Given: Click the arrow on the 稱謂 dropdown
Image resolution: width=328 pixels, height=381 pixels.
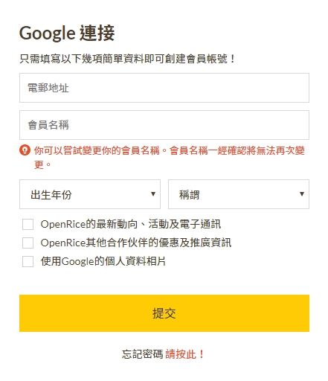Looking at the screenshot, I should [x=302, y=194].
